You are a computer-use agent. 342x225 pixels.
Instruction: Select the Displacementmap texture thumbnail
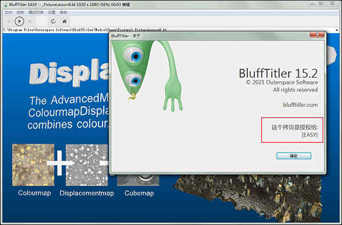[87, 165]
